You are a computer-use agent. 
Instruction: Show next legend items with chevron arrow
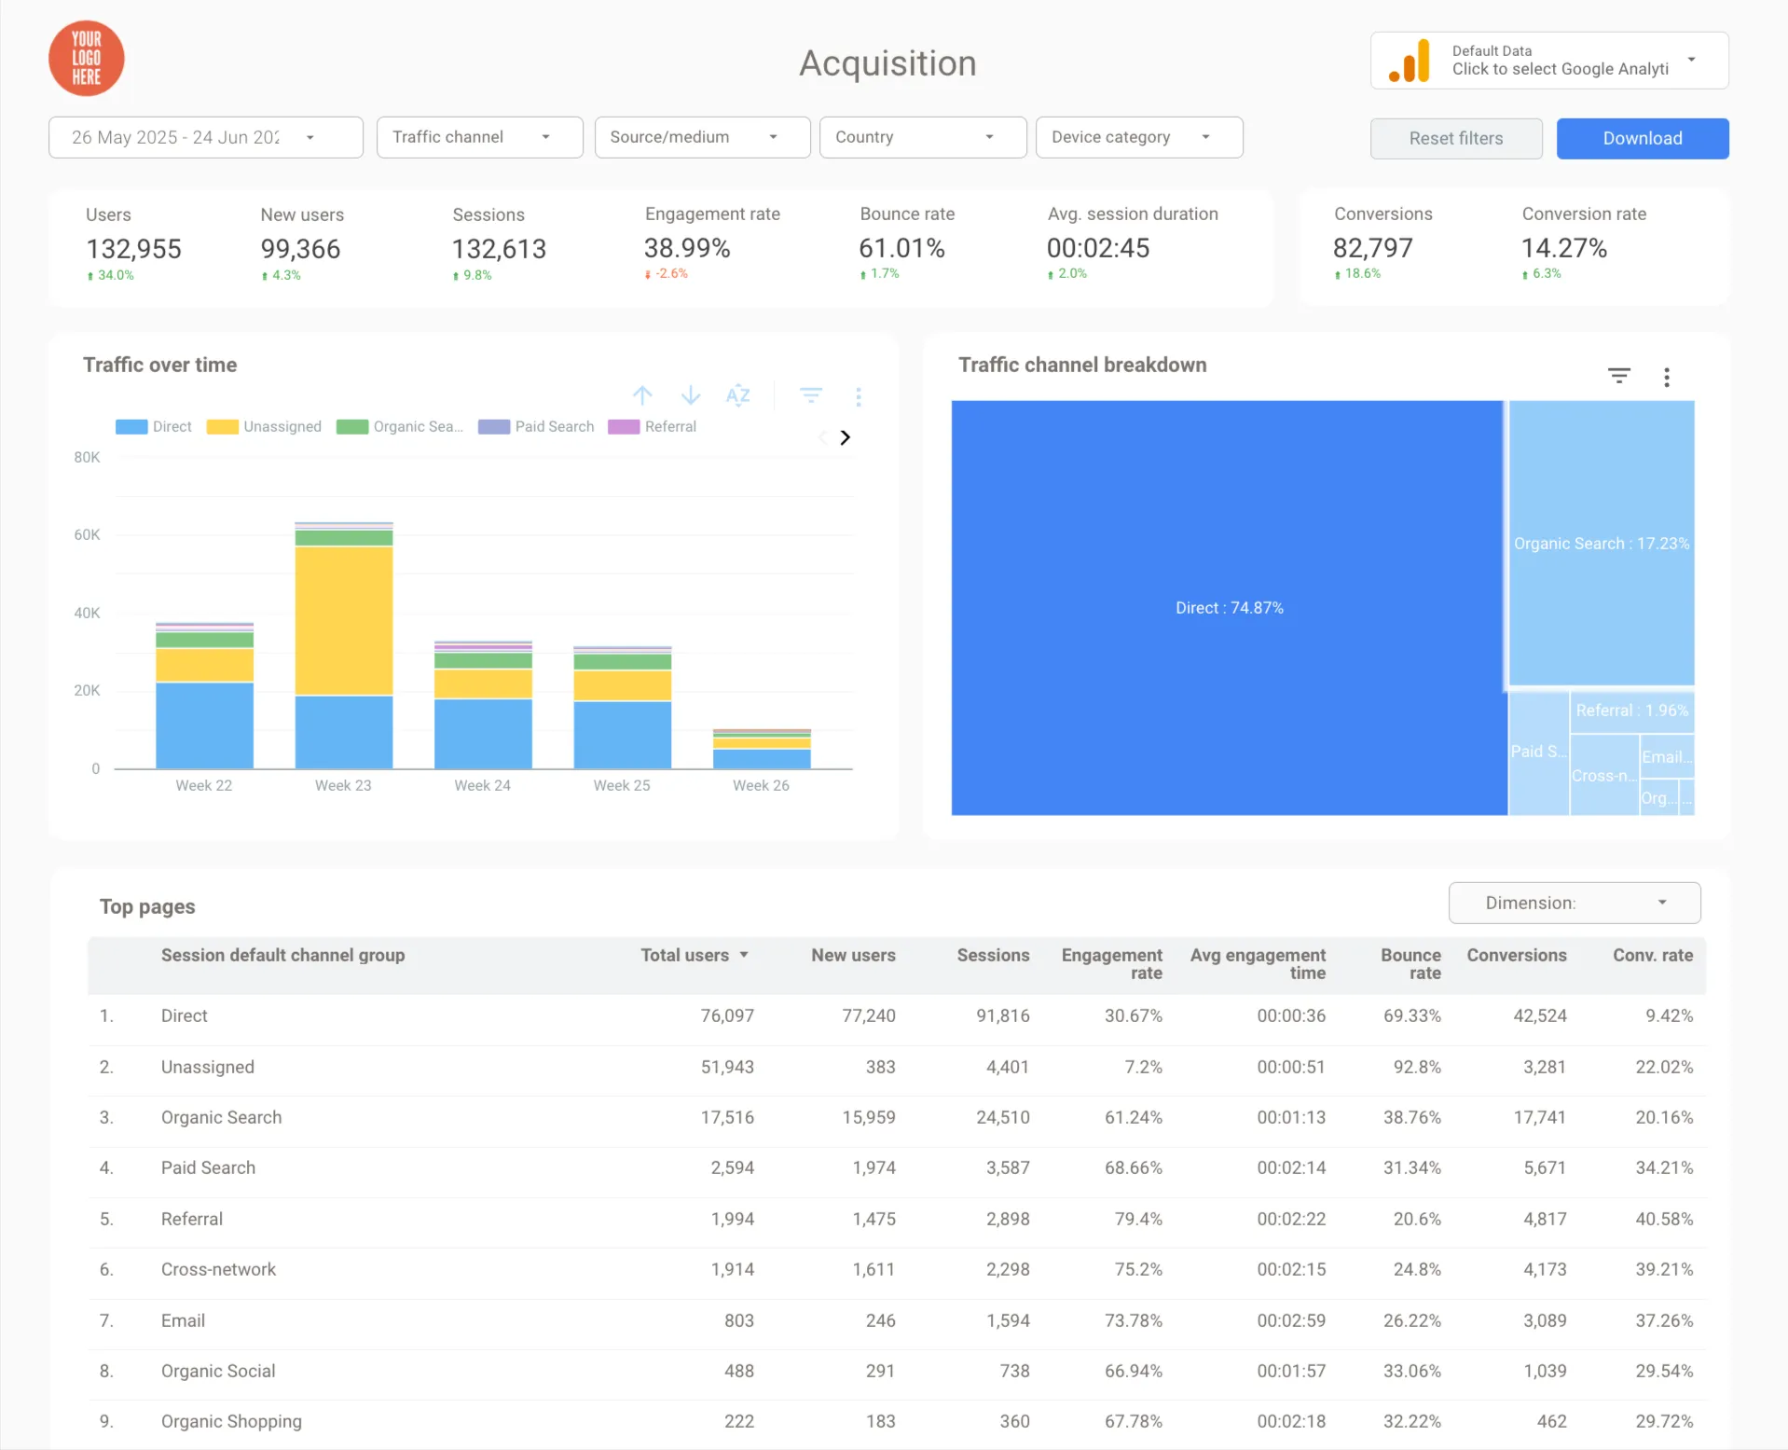(845, 437)
